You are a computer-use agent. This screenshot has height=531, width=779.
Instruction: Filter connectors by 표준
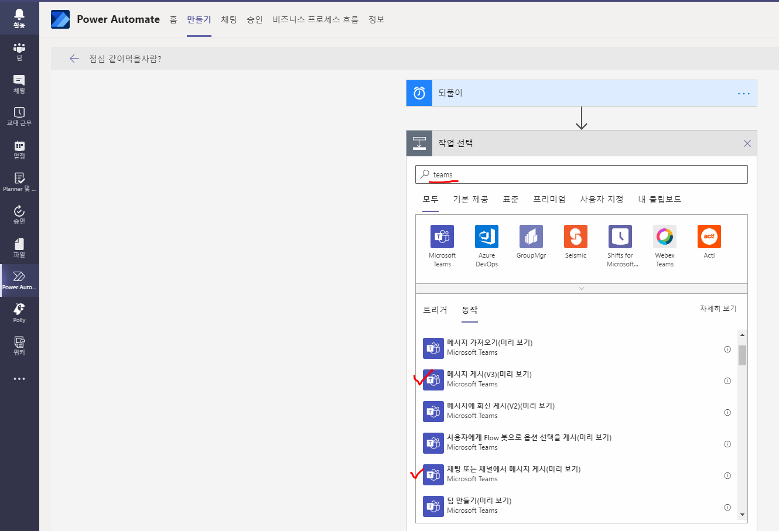[511, 200]
